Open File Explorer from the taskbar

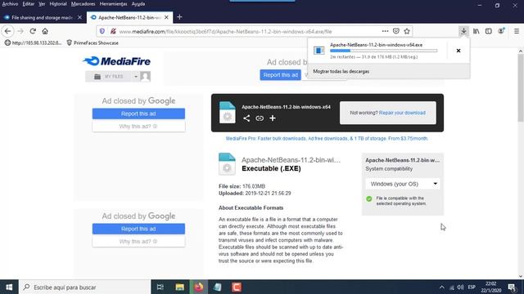(180, 287)
